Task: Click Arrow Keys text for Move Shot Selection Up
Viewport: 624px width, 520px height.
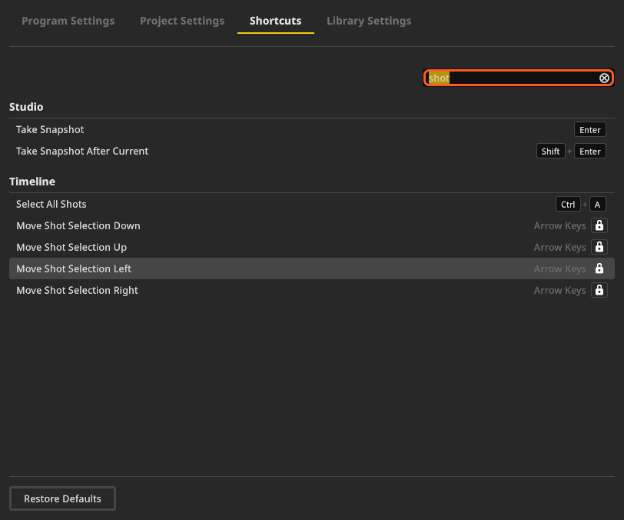Action: [559, 248]
